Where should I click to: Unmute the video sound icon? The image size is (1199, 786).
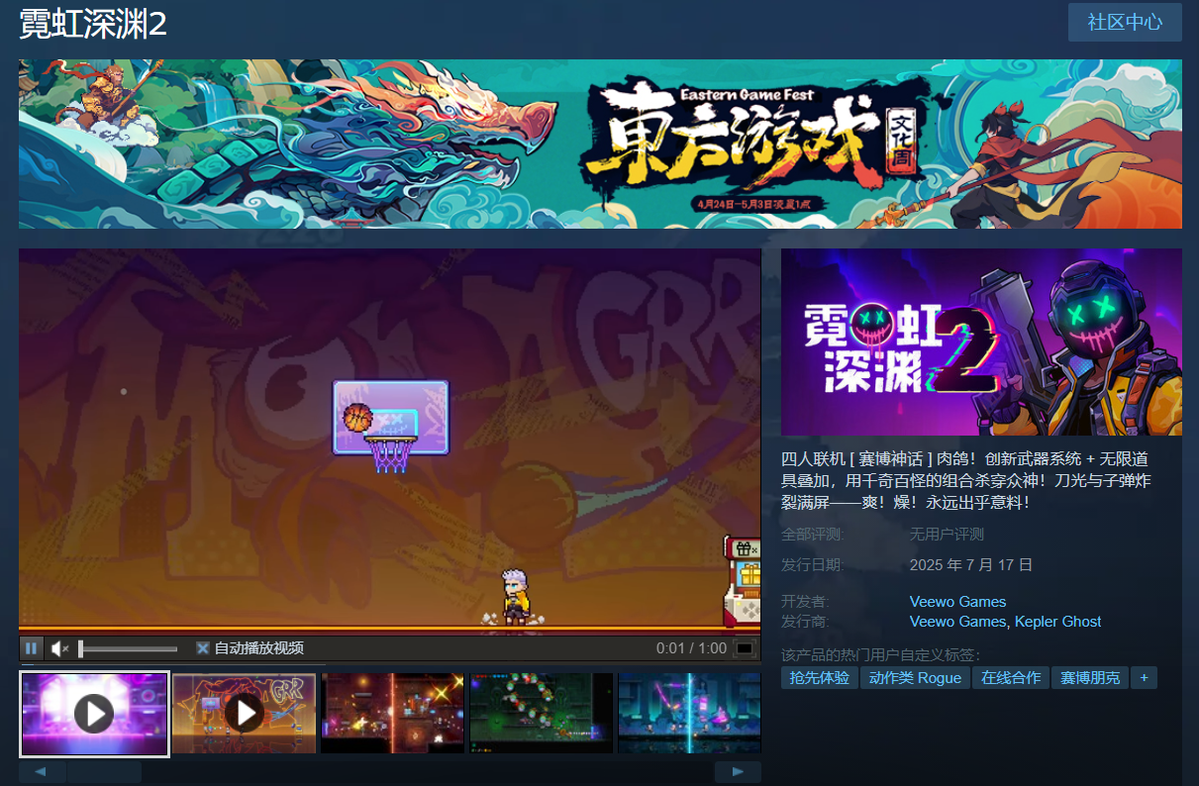point(59,648)
